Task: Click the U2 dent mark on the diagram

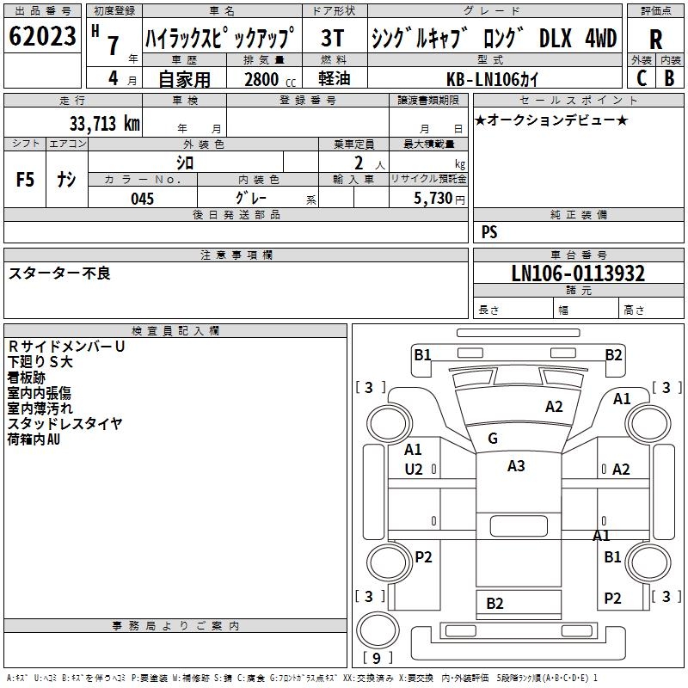Action: click(x=414, y=470)
